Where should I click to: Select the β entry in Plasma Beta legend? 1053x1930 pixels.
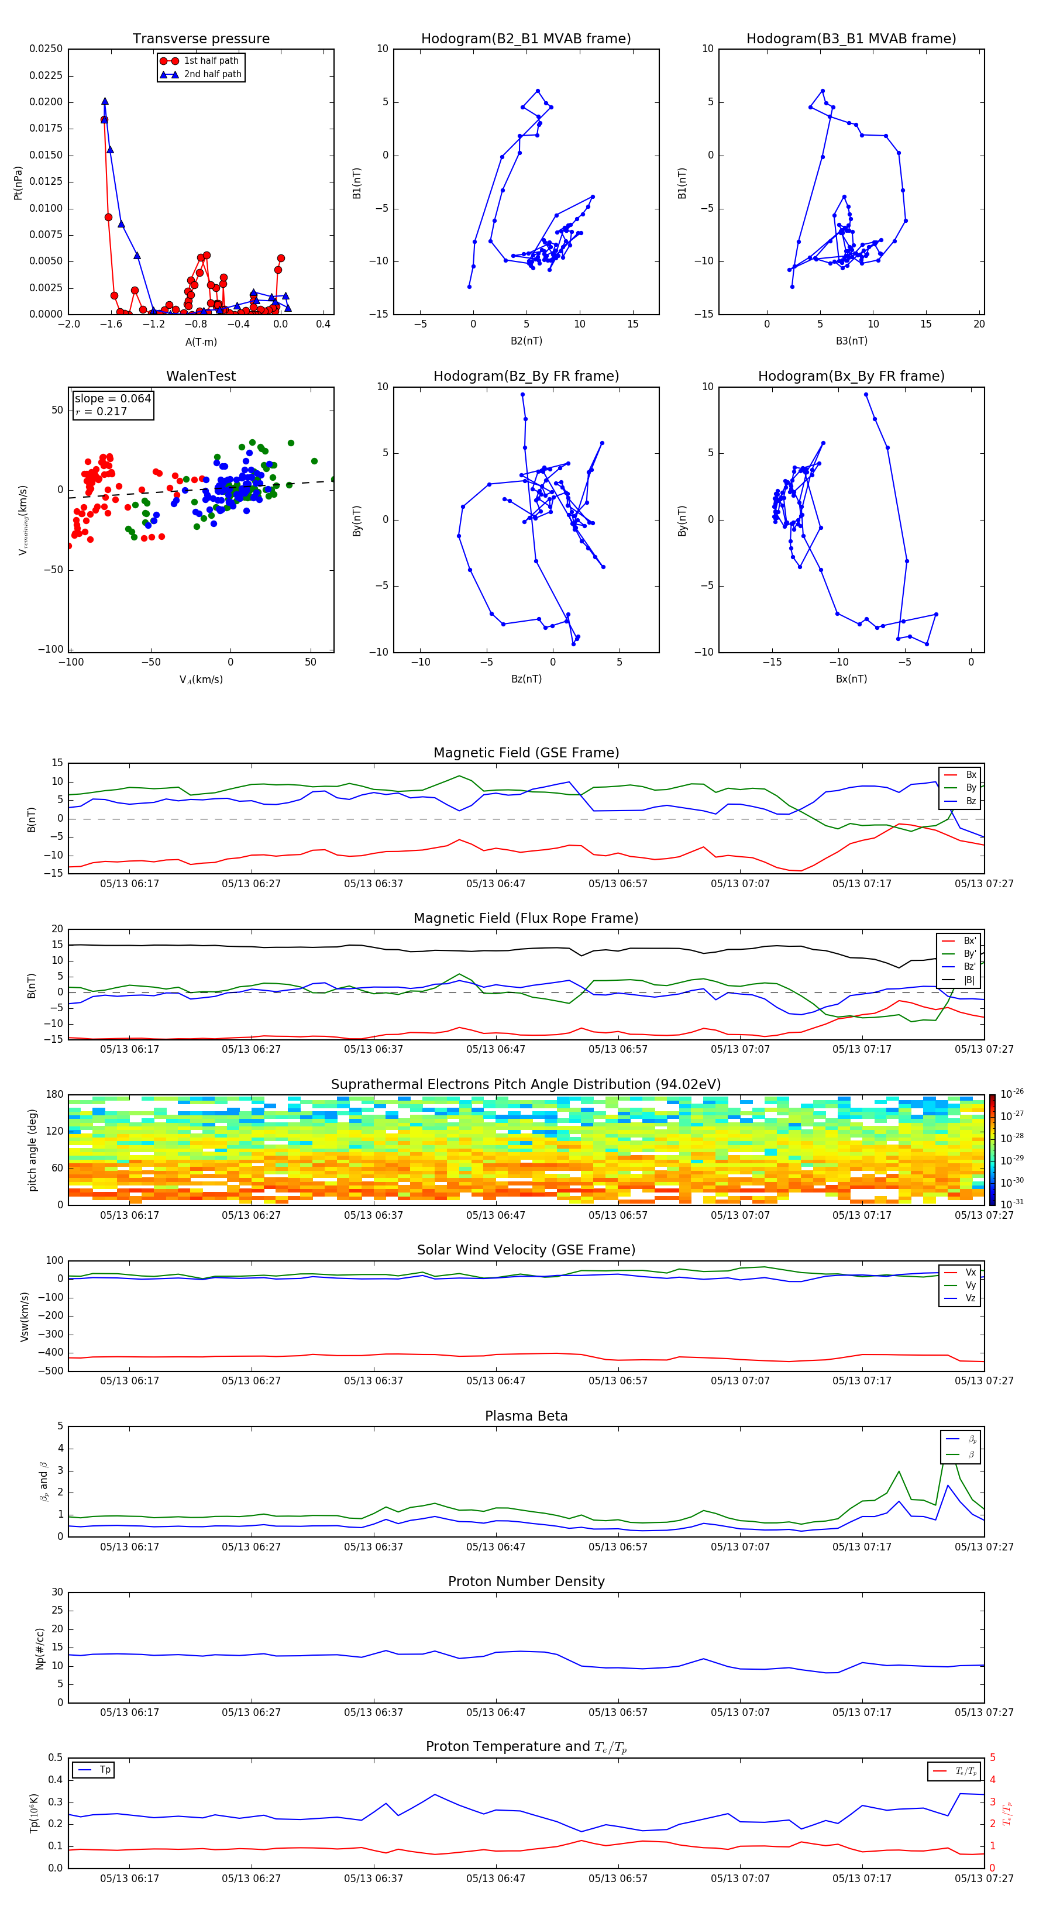(x=962, y=1455)
